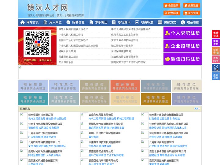Viewport: 220px width, 165px height.
Task: Open job 机电工程师助理
Action: pos(37,119)
